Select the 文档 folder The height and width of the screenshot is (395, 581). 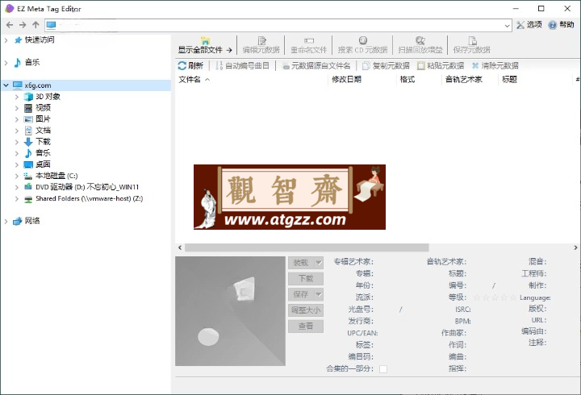(43, 131)
